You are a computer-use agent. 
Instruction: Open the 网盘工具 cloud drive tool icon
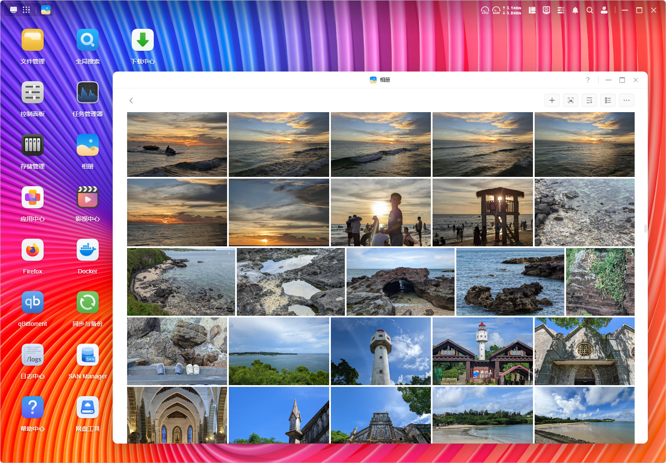point(88,408)
